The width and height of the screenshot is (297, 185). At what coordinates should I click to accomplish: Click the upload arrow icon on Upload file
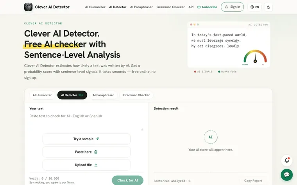pyautogui.click(x=96, y=165)
